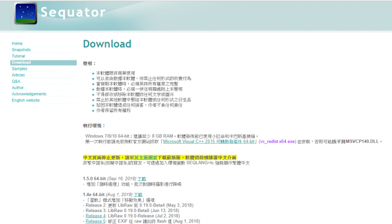
Task: Switch to the English website
Action: pos(26,100)
